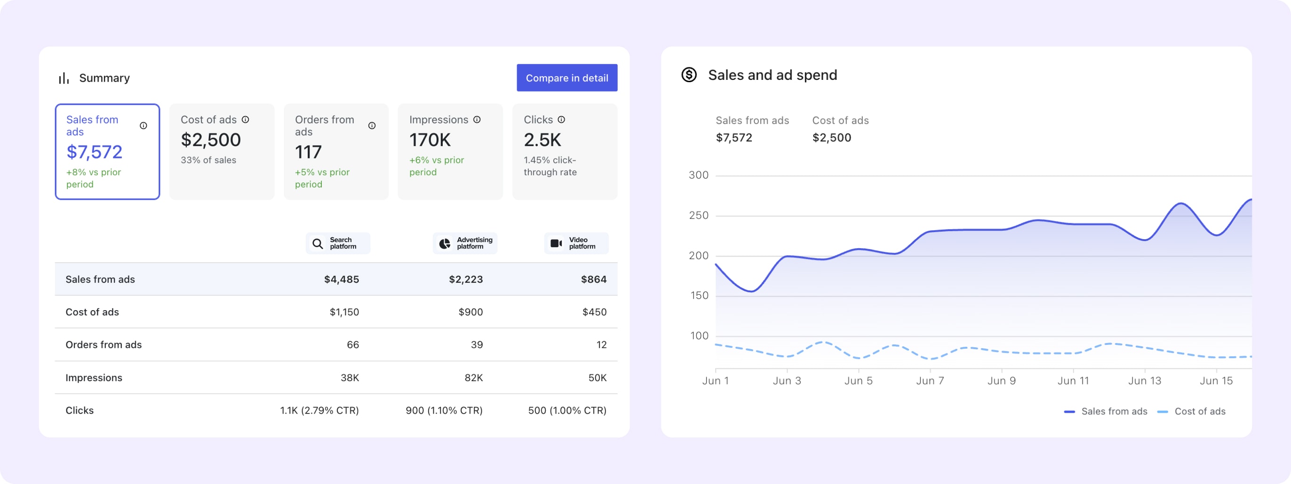Open info tooltip for Sales from ads
The image size is (1291, 484).
tap(143, 125)
